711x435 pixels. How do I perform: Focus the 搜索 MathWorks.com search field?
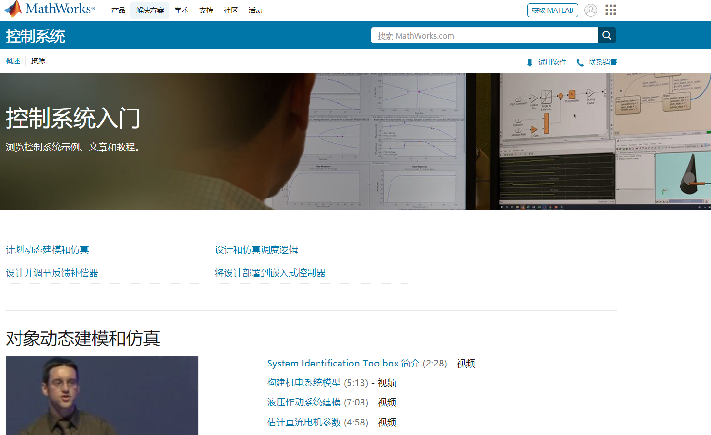pyautogui.click(x=484, y=35)
